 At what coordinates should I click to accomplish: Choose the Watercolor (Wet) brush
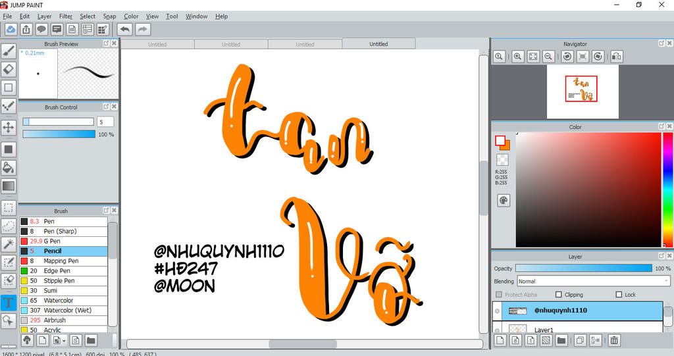point(64,311)
